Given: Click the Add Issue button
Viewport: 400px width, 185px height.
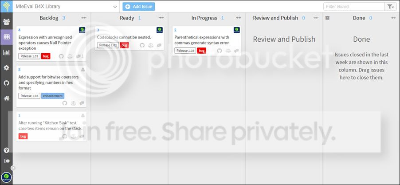Looking at the screenshot, I should pos(139,7).
